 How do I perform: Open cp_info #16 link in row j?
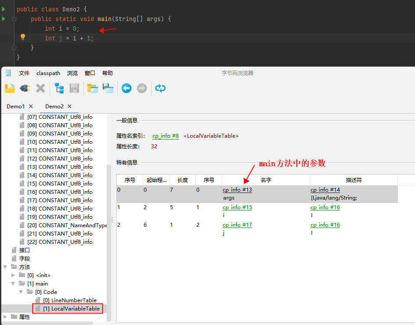coord(325,225)
